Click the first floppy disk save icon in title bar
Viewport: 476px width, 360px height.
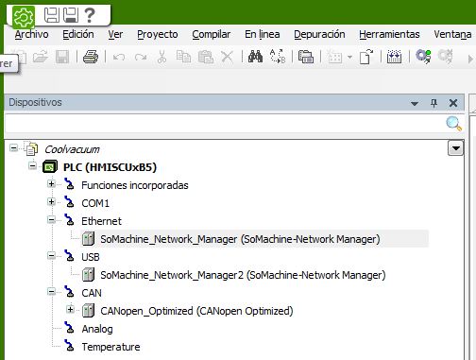coord(52,15)
